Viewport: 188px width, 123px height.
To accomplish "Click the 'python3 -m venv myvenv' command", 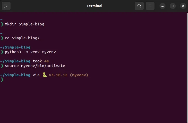I will click(x=30, y=52).
